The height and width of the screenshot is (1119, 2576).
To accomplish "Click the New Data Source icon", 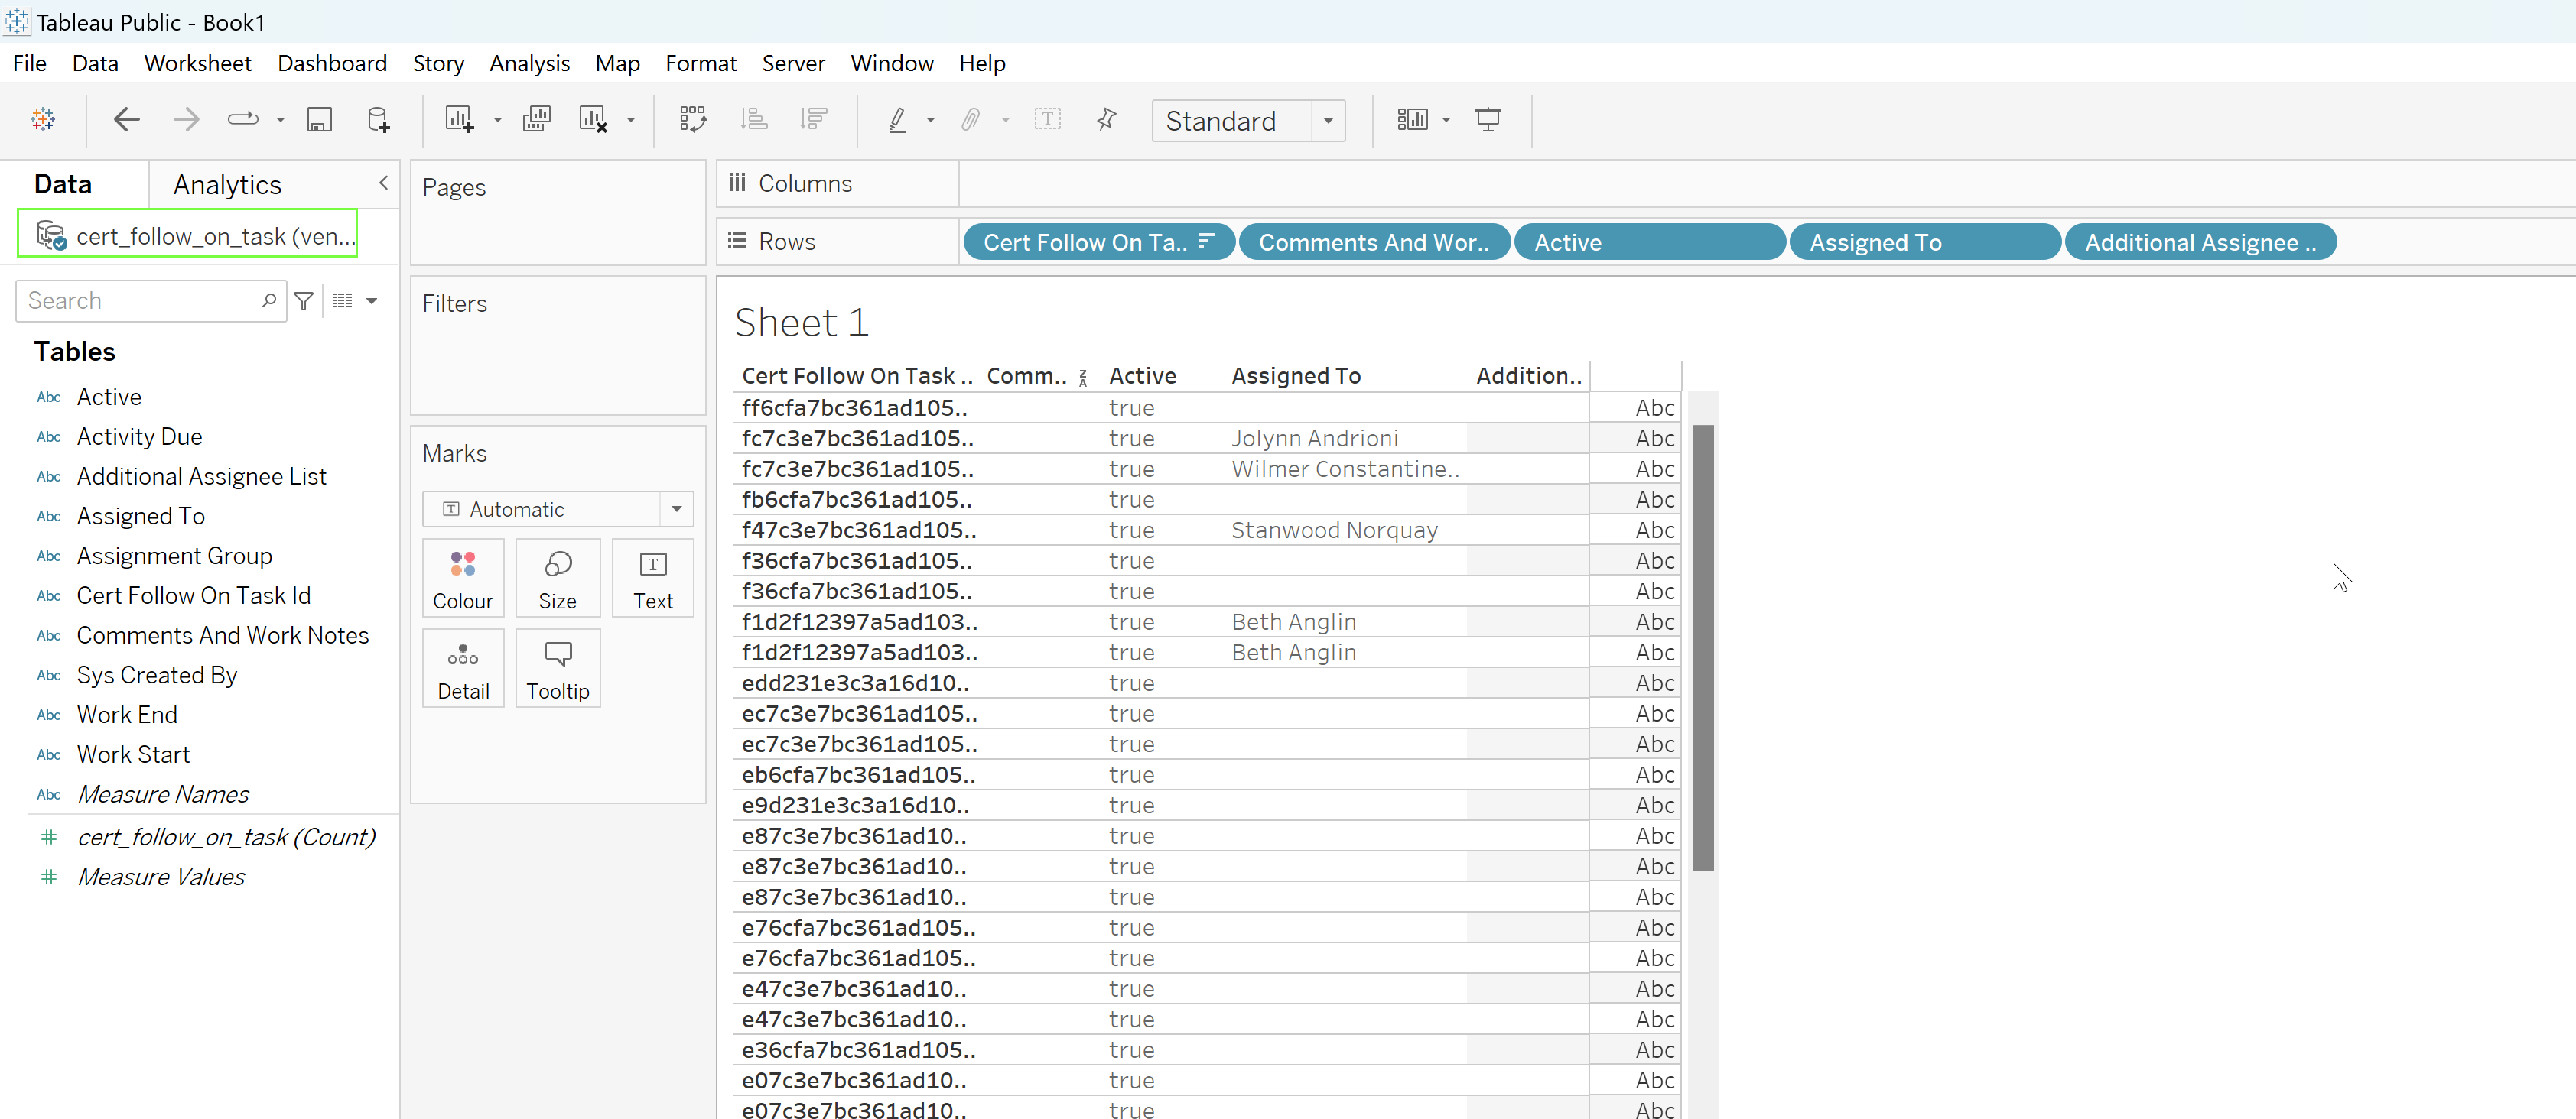I will point(378,120).
